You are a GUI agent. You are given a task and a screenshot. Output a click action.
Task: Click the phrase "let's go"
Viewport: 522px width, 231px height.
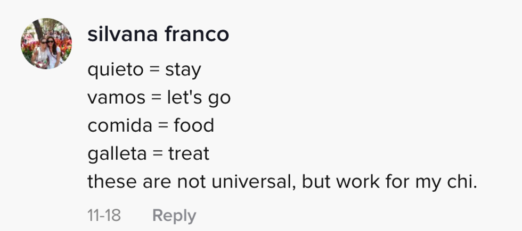click(x=197, y=98)
